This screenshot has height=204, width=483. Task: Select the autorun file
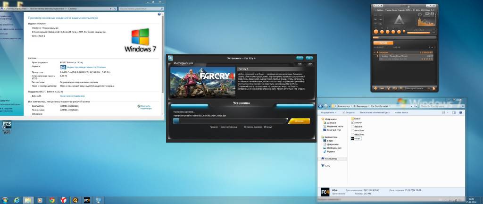pyautogui.click(x=356, y=122)
